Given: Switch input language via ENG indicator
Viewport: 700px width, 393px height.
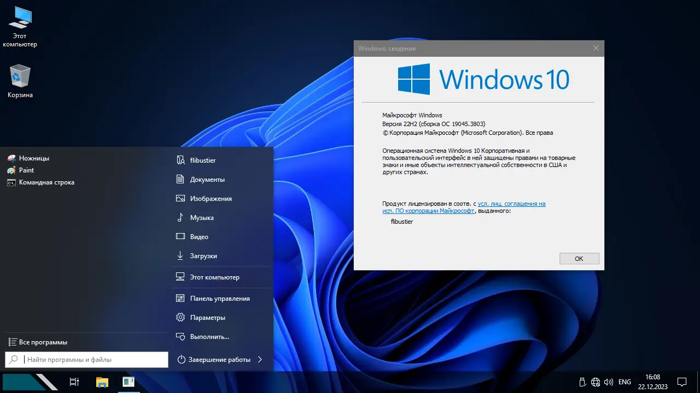Looking at the screenshot, I should [625, 382].
